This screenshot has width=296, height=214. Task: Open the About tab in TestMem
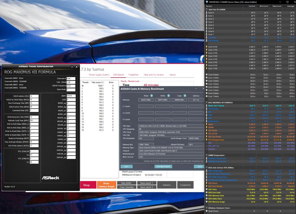pos(172,75)
